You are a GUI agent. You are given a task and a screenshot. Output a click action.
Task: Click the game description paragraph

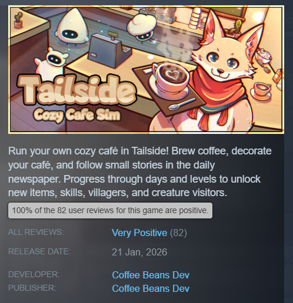[x=140, y=171]
